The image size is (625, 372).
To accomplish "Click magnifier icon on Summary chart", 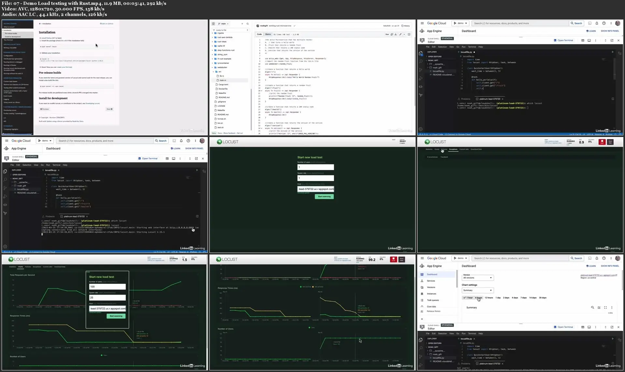I will (x=592, y=308).
